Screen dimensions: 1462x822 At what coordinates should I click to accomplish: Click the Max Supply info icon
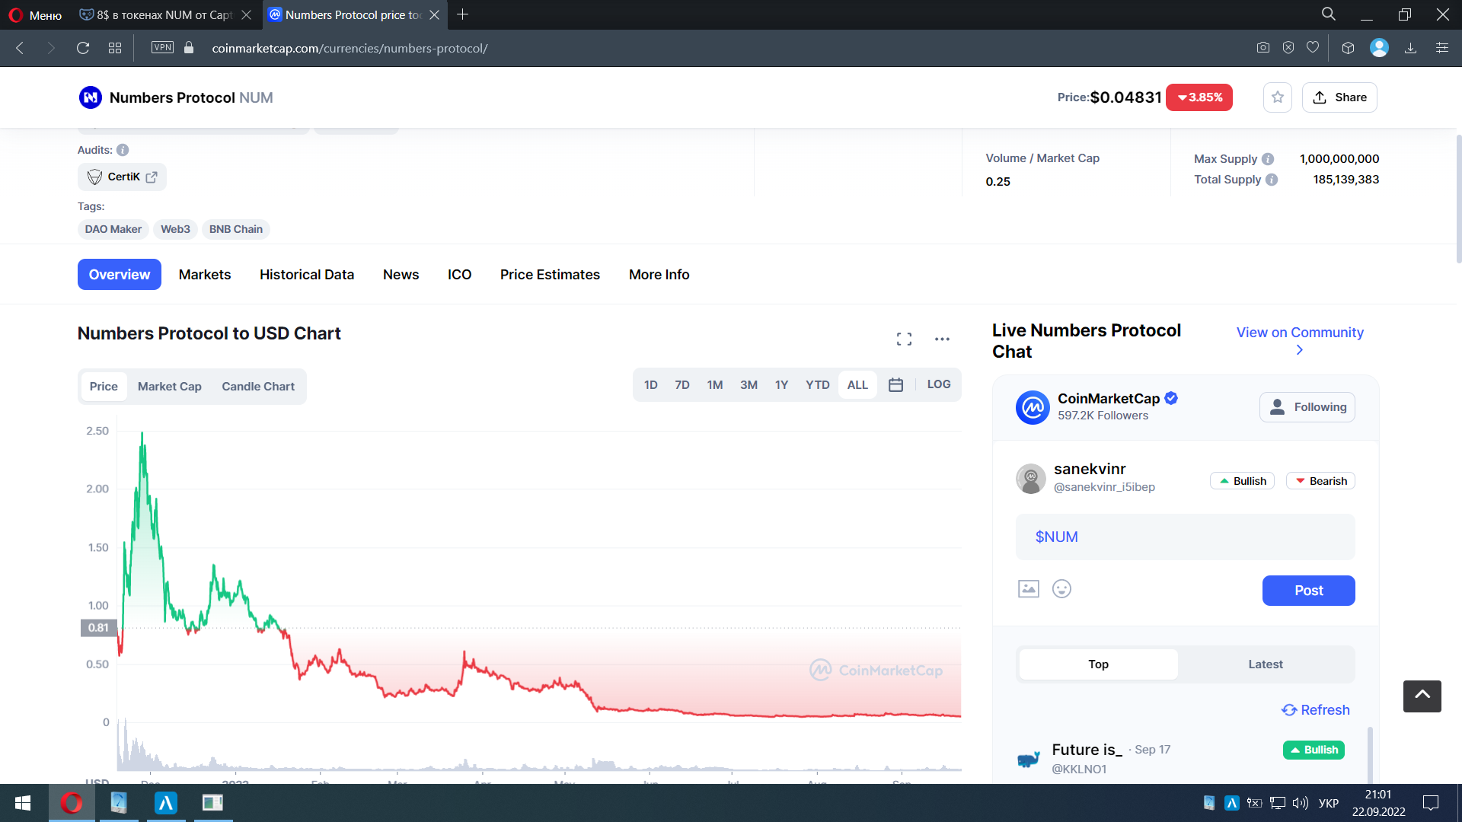coord(1268,159)
